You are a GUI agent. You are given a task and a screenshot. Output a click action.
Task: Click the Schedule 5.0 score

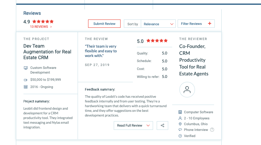pyautogui.click(x=165, y=61)
